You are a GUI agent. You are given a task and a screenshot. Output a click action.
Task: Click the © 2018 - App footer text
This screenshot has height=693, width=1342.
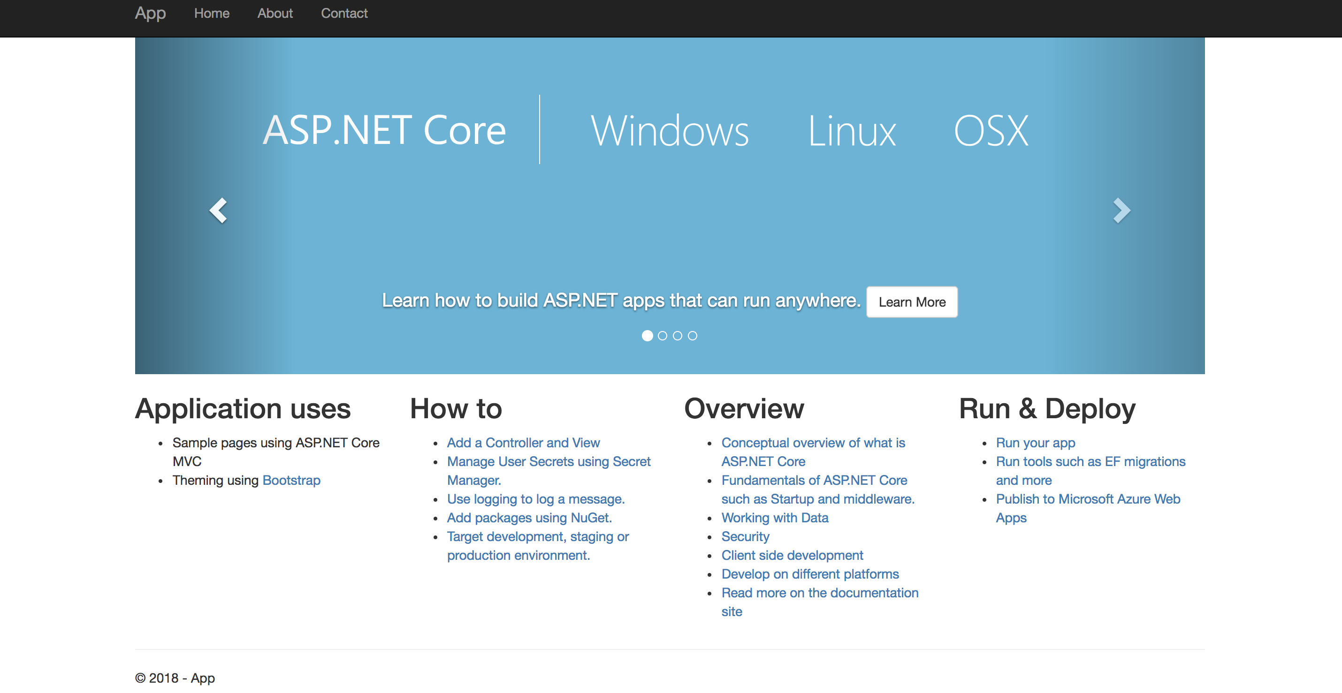(x=175, y=678)
